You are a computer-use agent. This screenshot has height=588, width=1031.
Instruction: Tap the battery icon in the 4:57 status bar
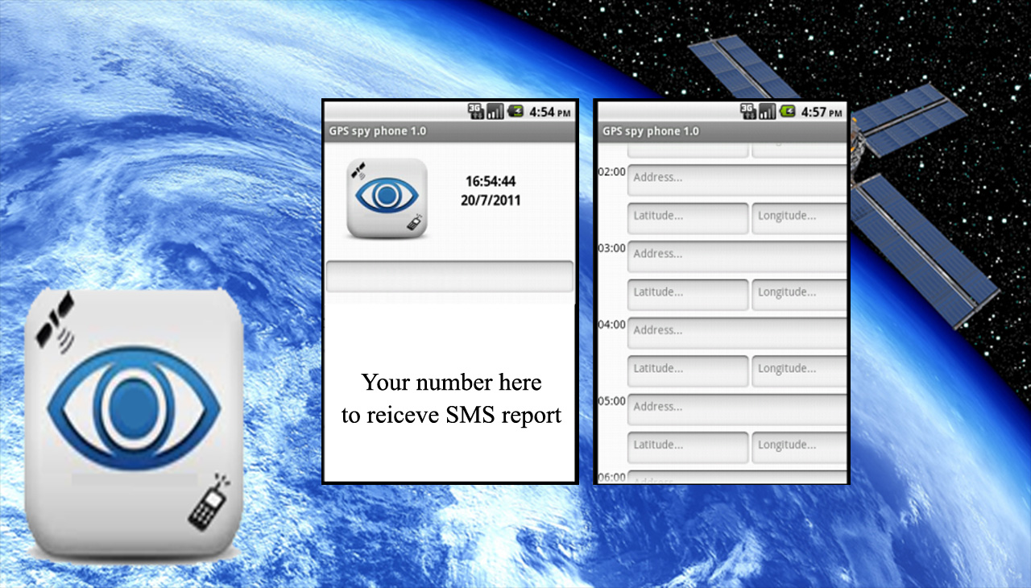788,111
